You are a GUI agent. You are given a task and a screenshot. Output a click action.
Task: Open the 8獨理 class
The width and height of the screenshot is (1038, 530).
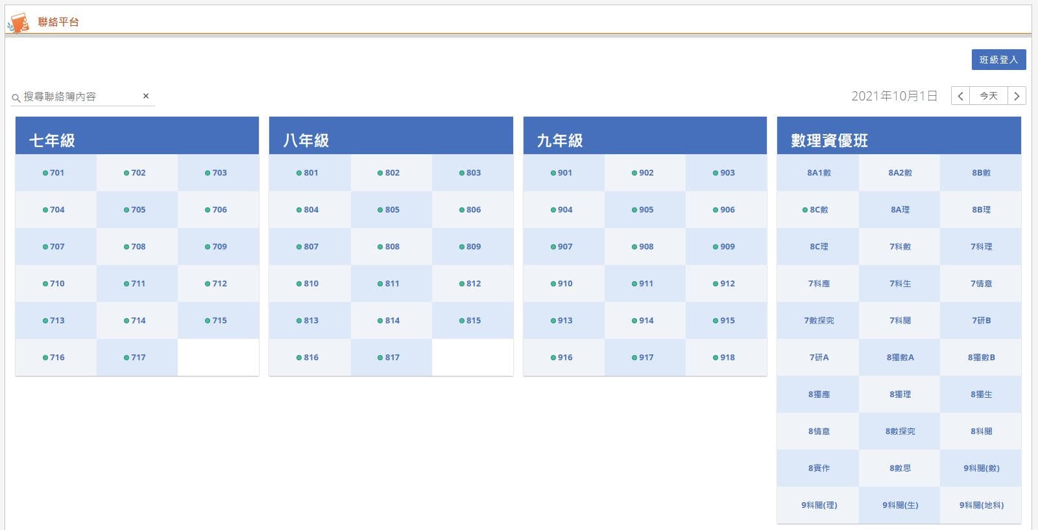coord(899,395)
